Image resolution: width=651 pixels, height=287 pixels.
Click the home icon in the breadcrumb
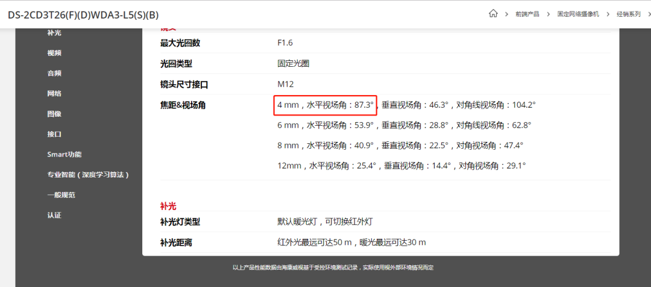494,14
